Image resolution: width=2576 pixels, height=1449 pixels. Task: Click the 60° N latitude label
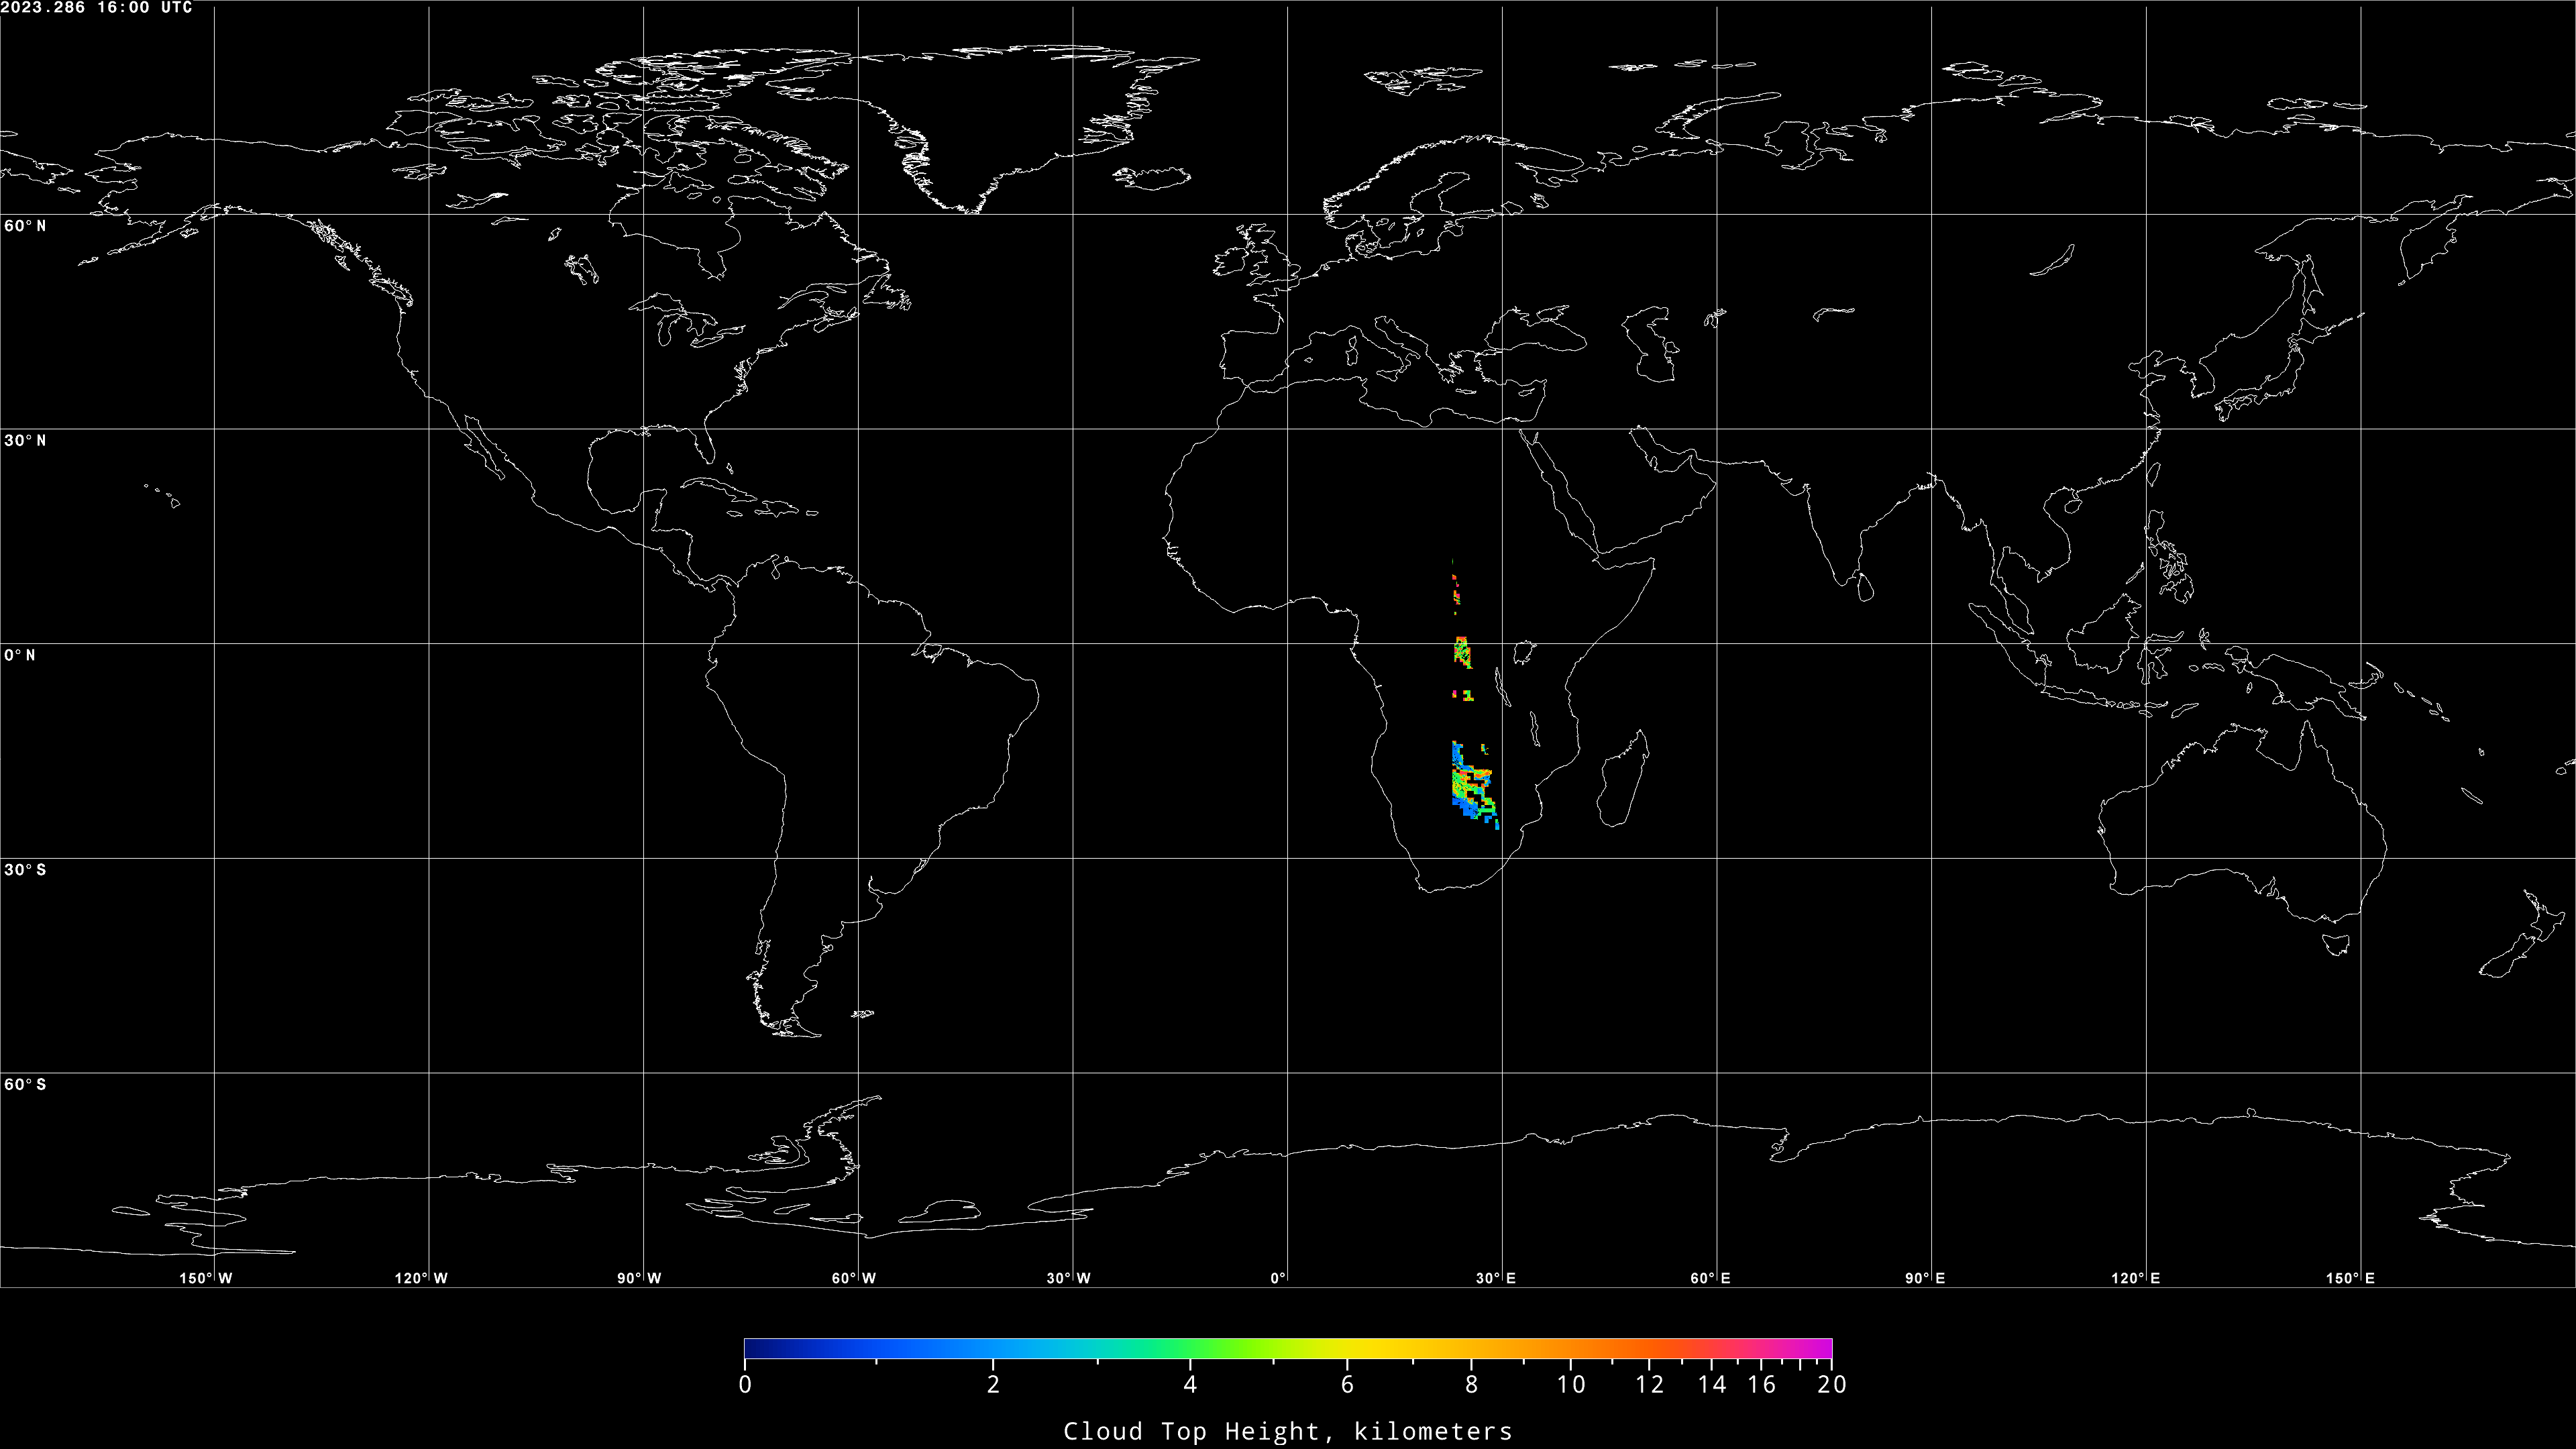[25, 226]
